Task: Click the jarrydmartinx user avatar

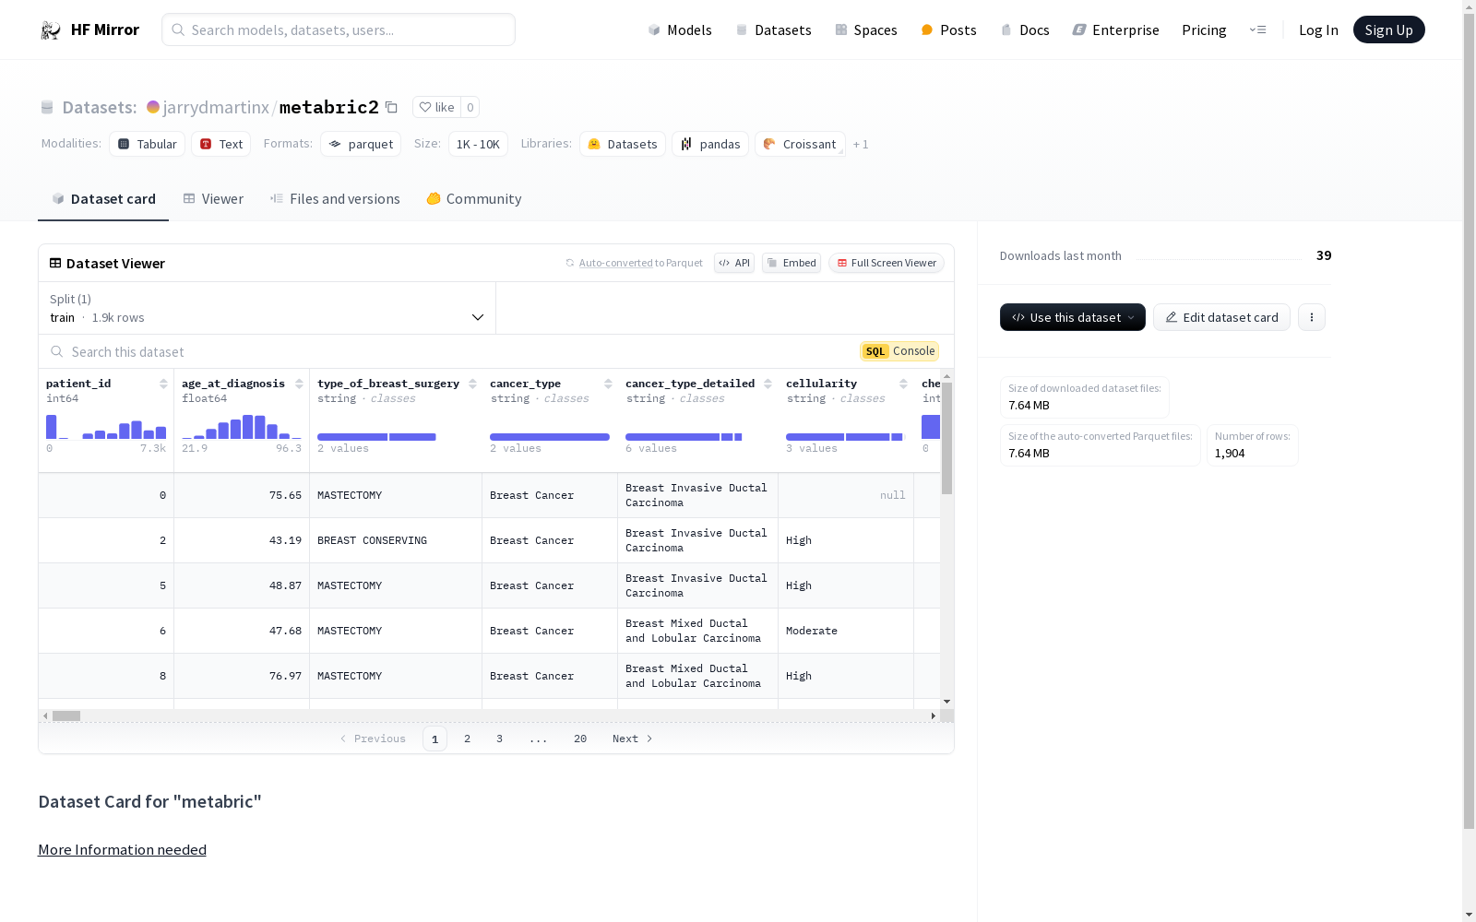Action: [x=153, y=108]
